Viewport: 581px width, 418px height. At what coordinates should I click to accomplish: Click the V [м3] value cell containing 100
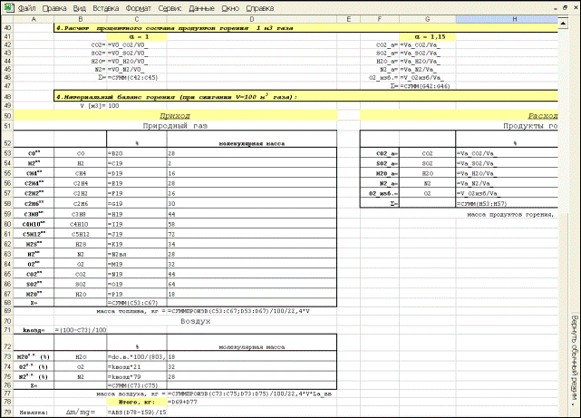tap(137, 106)
